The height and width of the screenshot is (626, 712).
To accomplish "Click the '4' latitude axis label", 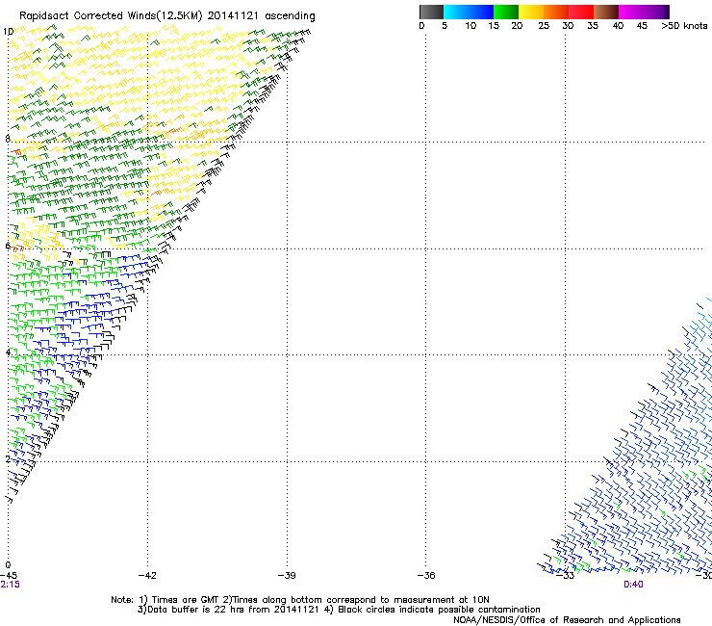I will point(8,352).
